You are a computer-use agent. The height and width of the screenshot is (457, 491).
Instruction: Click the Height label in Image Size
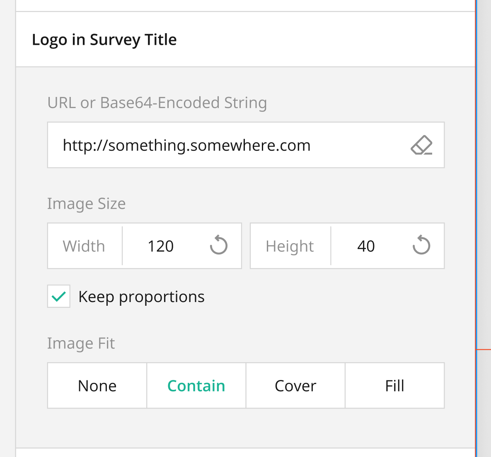[290, 246]
